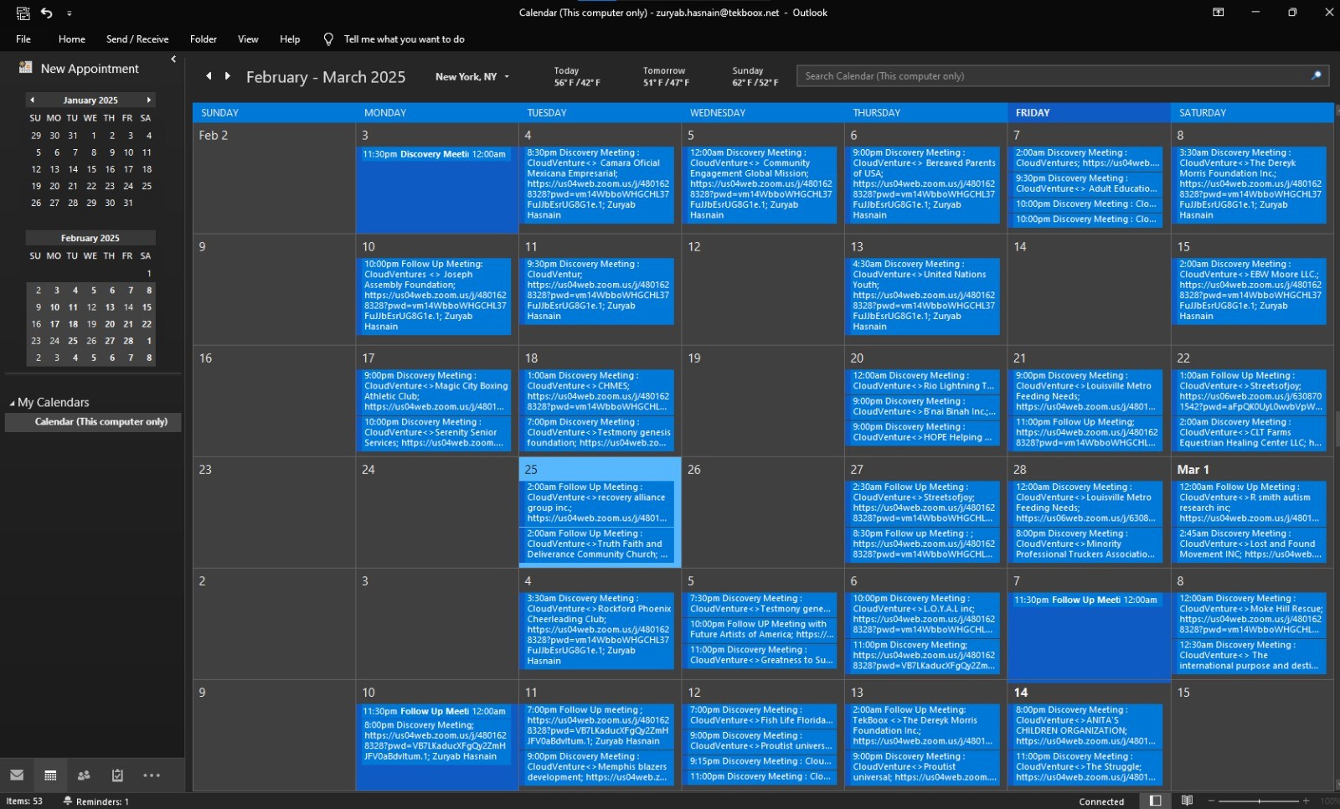Click the zoom slider in the status bar
The image size is (1340, 809).
pos(1259,801)
